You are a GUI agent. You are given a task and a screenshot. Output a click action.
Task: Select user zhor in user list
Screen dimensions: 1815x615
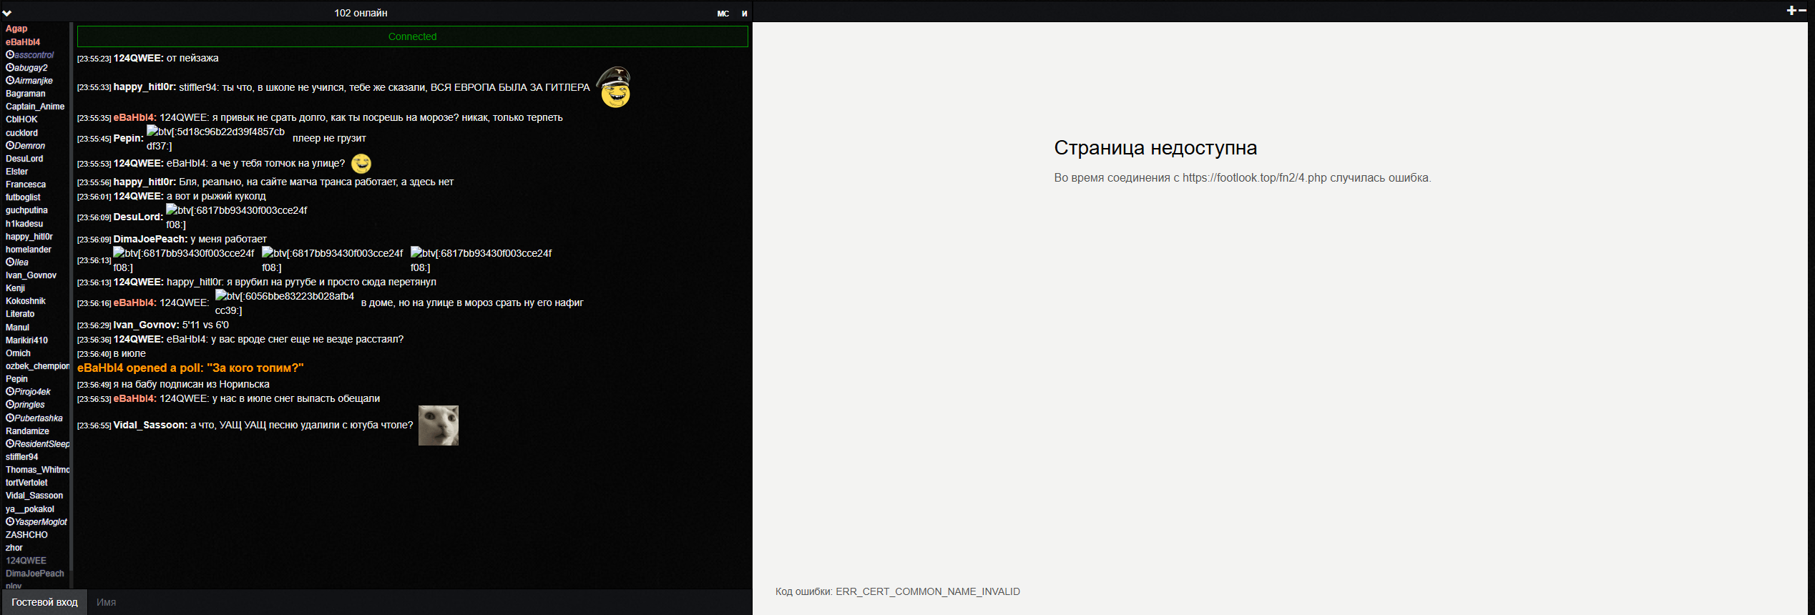(x=14, y=548)
